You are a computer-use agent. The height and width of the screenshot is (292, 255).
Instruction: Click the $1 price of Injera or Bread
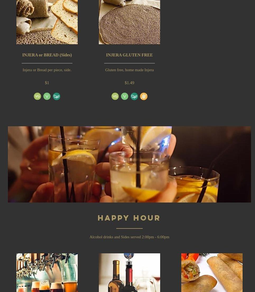pos(47,83)
